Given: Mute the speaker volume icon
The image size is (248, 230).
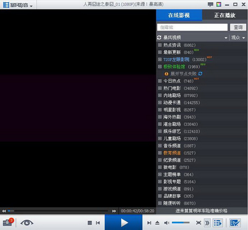Looking at the screenshot, I should point(166,223).
